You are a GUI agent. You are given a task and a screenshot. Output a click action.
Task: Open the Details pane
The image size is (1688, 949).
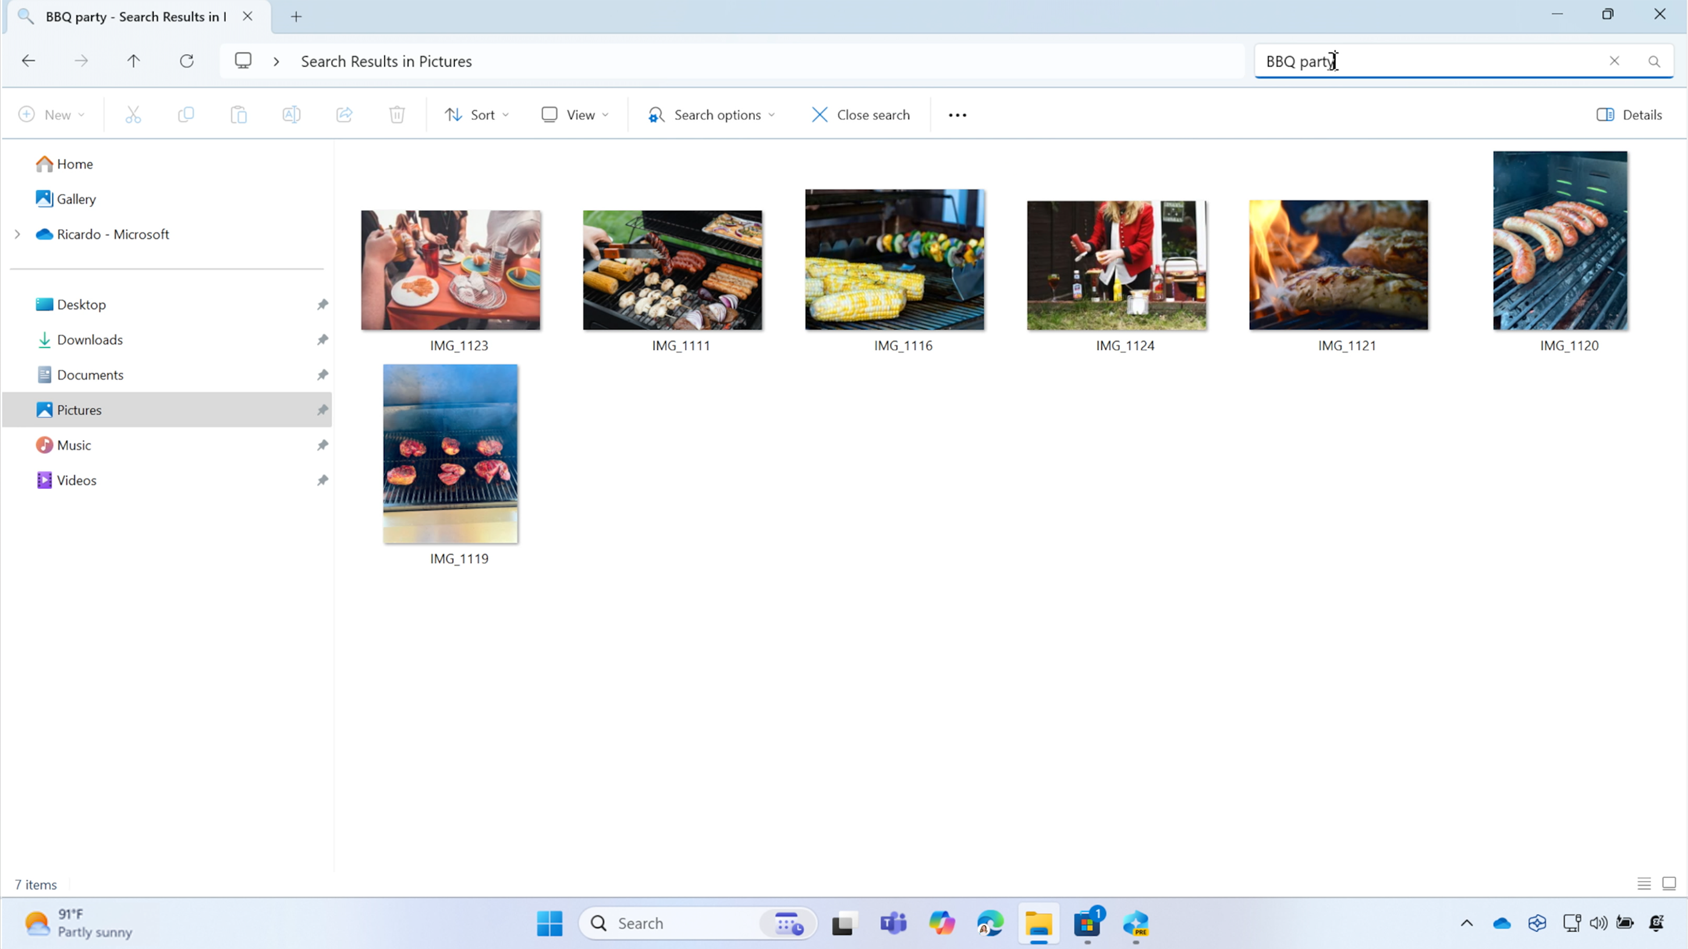click(x=1630, y=115)
